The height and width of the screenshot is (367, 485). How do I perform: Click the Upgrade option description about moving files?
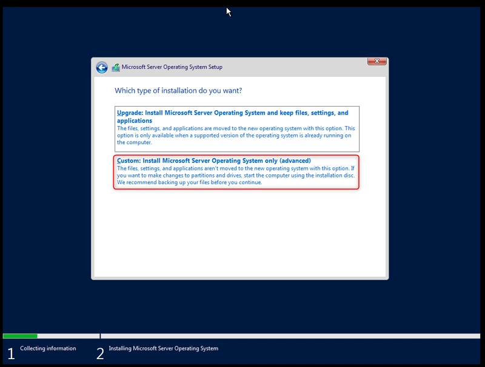[236, 135]
